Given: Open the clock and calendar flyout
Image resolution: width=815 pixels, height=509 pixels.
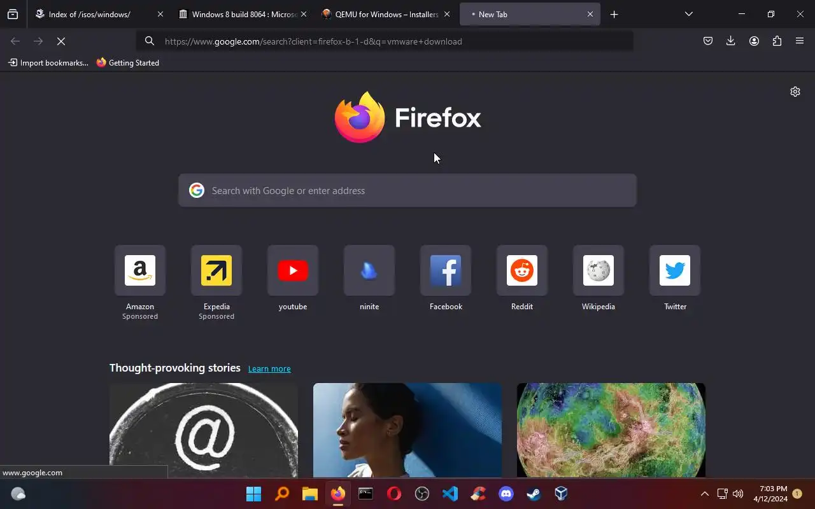Looking at the screenshot, I should (x=770, y=494).
